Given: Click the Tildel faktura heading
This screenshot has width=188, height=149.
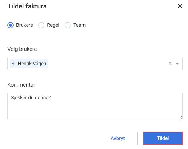Looking at the screenshot, I should [27, 6].
